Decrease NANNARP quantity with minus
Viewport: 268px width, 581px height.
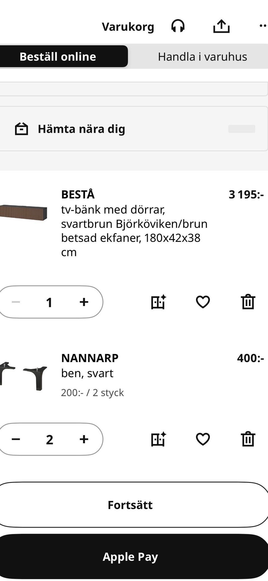point(16,439)
